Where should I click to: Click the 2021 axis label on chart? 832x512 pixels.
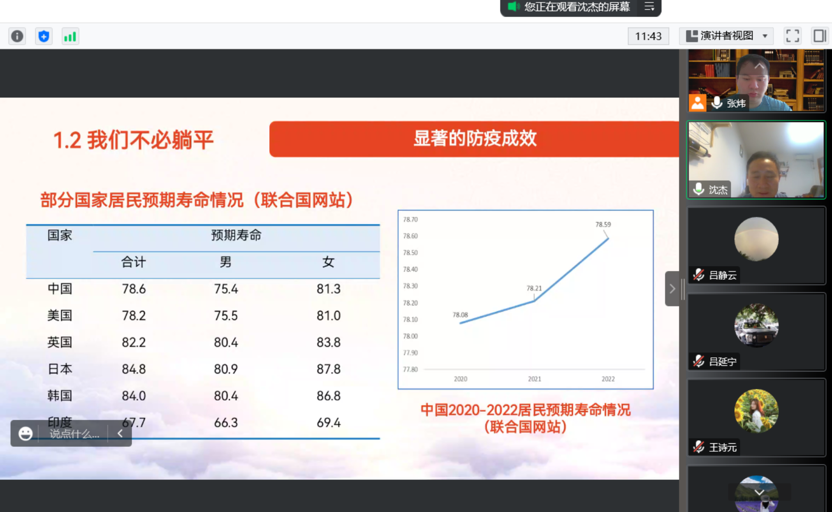click(535, 379)
